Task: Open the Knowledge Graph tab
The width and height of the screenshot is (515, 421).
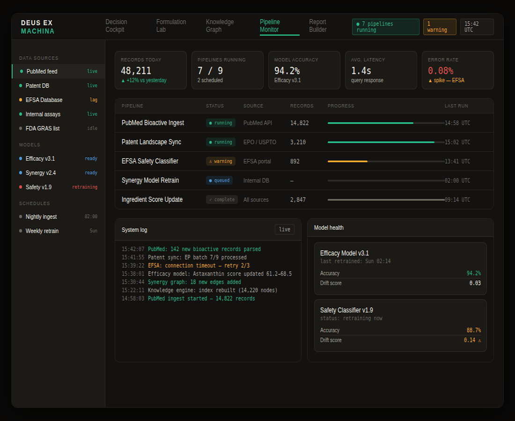Action: (220, 26)
